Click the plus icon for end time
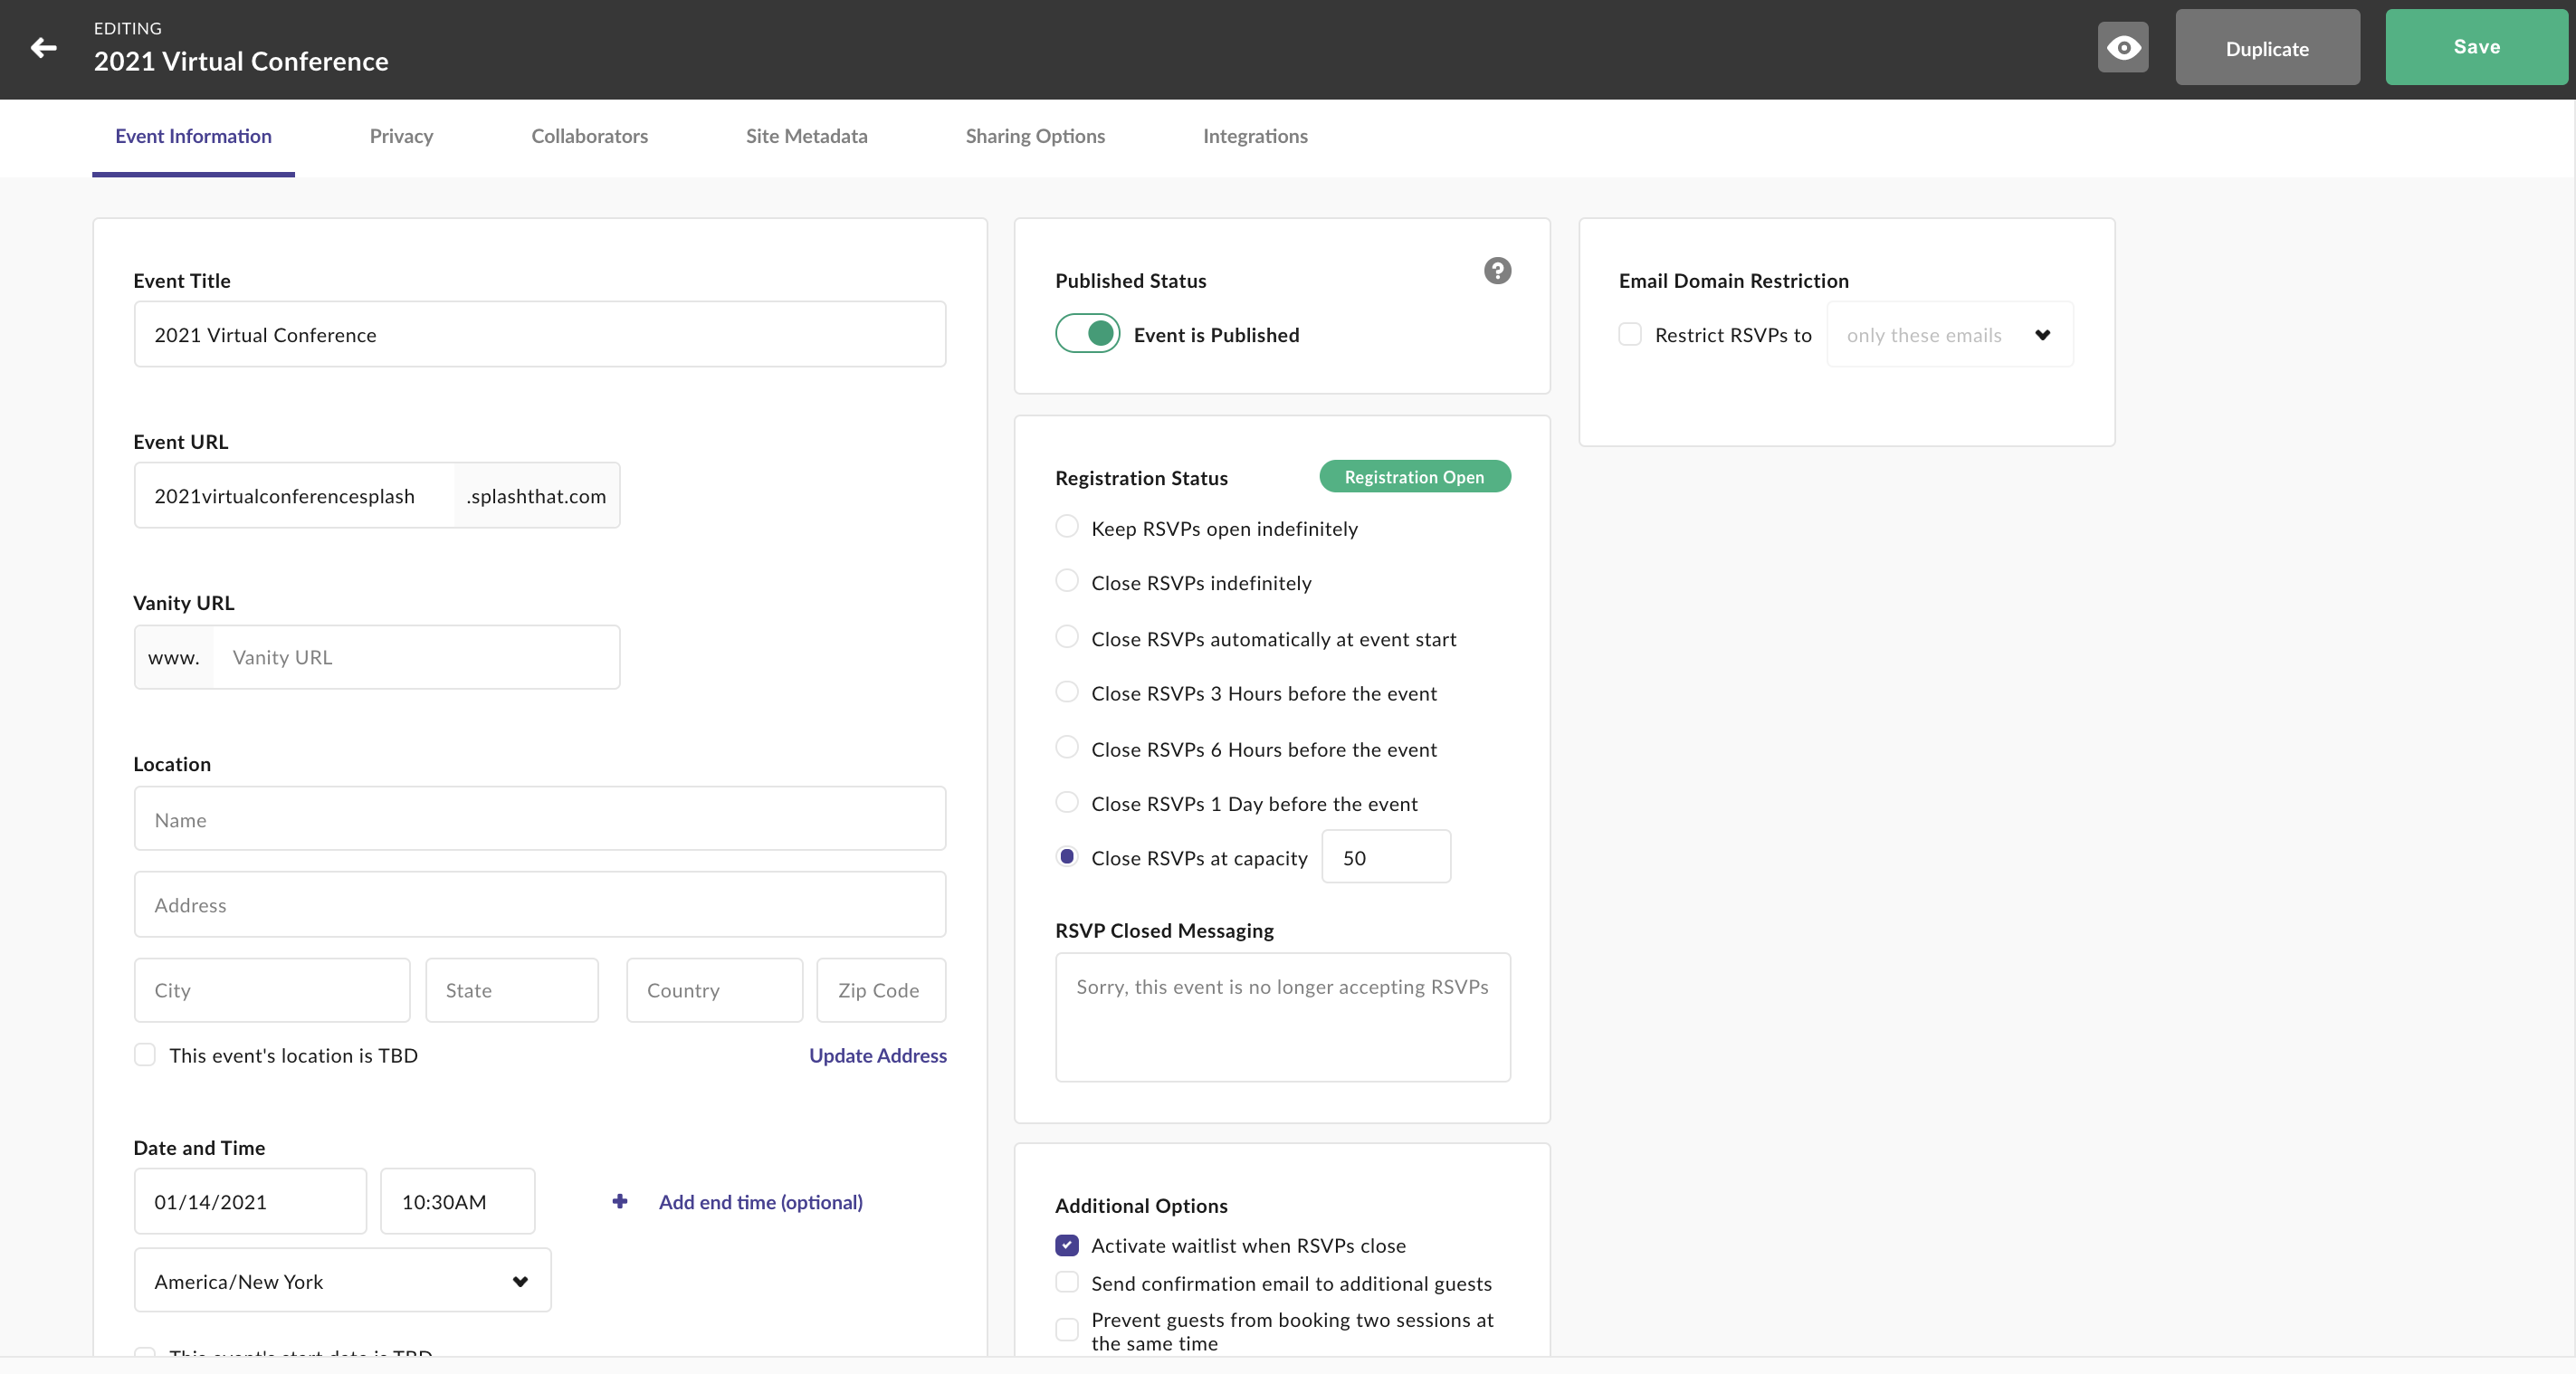 click(620, 1201)
